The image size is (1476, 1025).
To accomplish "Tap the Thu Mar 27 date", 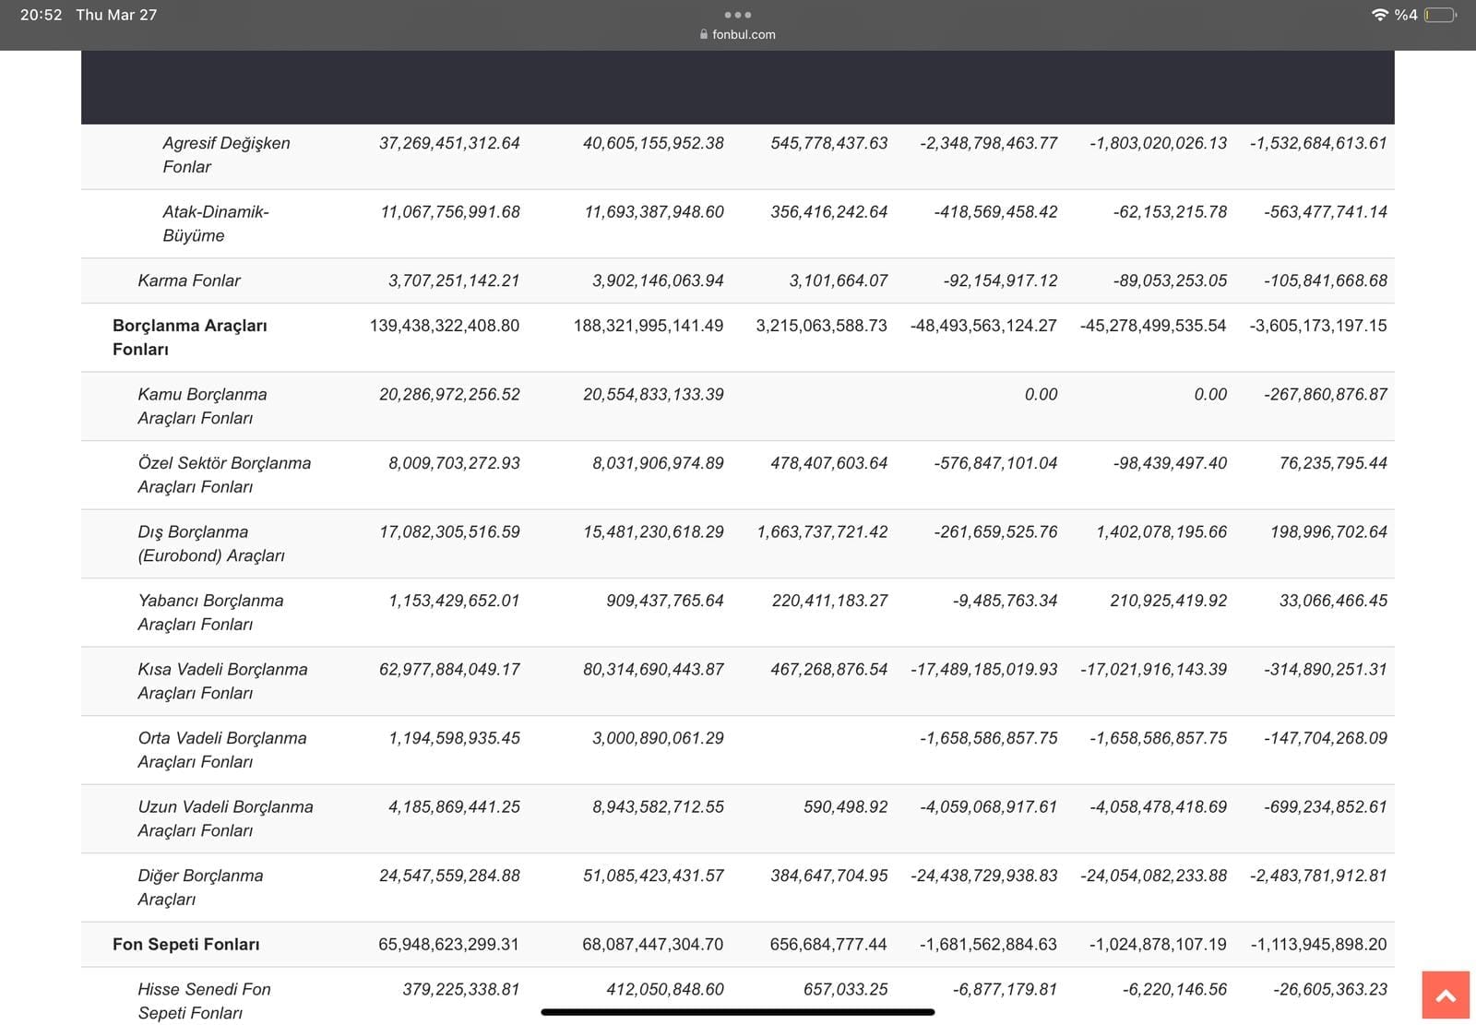I will (116, 15).
